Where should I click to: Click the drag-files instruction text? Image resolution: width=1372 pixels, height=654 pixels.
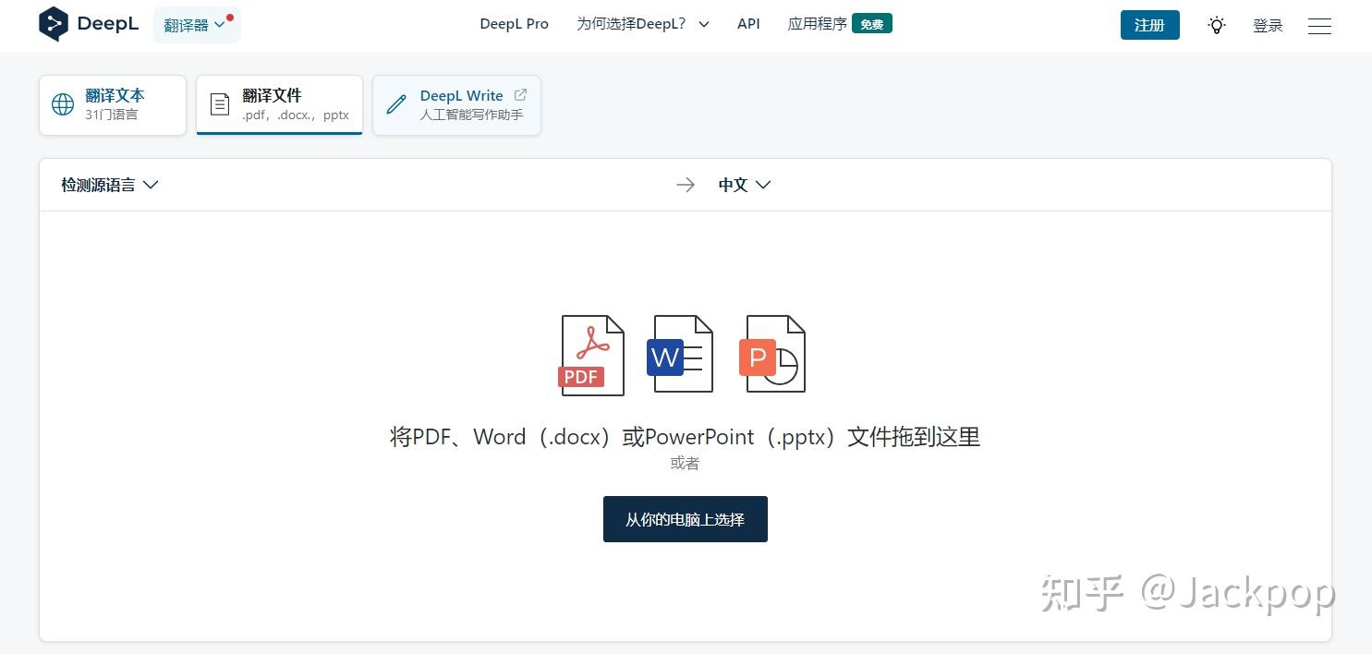[x=685, y=436]
